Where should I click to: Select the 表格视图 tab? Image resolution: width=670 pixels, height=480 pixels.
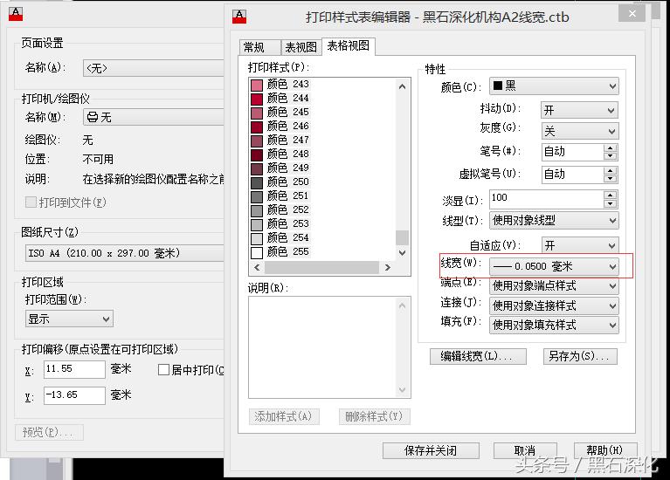tap(349, 45)
